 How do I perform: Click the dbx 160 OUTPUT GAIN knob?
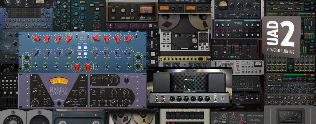coord(132,10)
